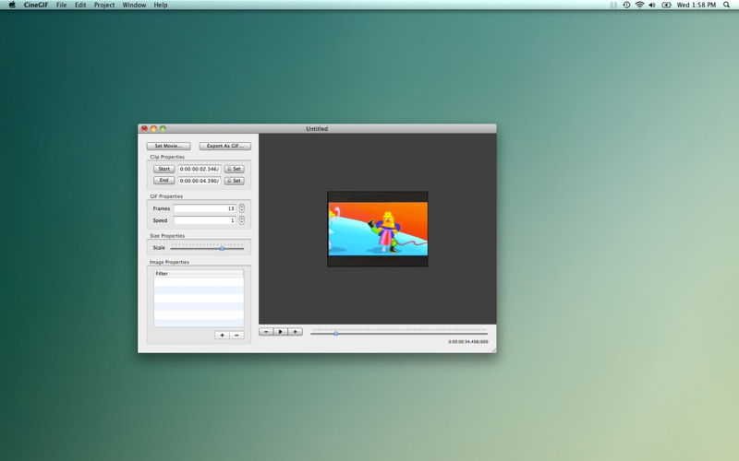Edit the Start timecode field
This screenshot has width=739, height=461.
[x=200, y=169]
